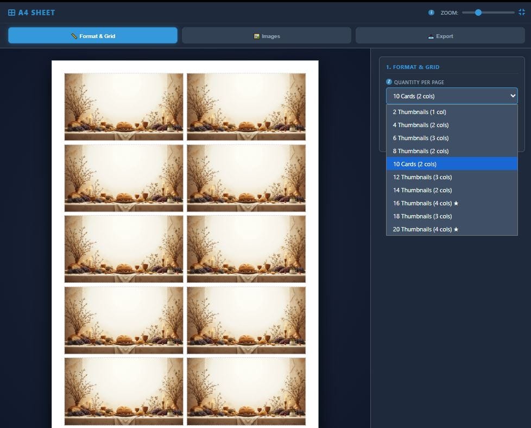Click the printer icon on the Export tab
This screenshot has height=428, width=531.
click(x=432, y=35)
